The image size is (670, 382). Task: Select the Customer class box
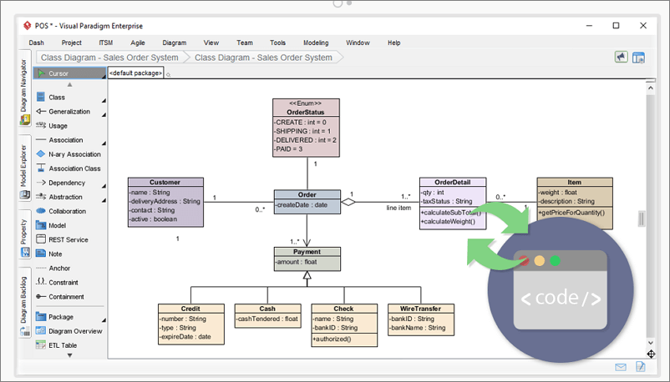pyautogui.click(x=165, y=203)
